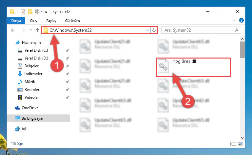Viewport: 252px width, 155px height.
Task: Expand the address bar history dropdown
Action: tap(147, 30)
